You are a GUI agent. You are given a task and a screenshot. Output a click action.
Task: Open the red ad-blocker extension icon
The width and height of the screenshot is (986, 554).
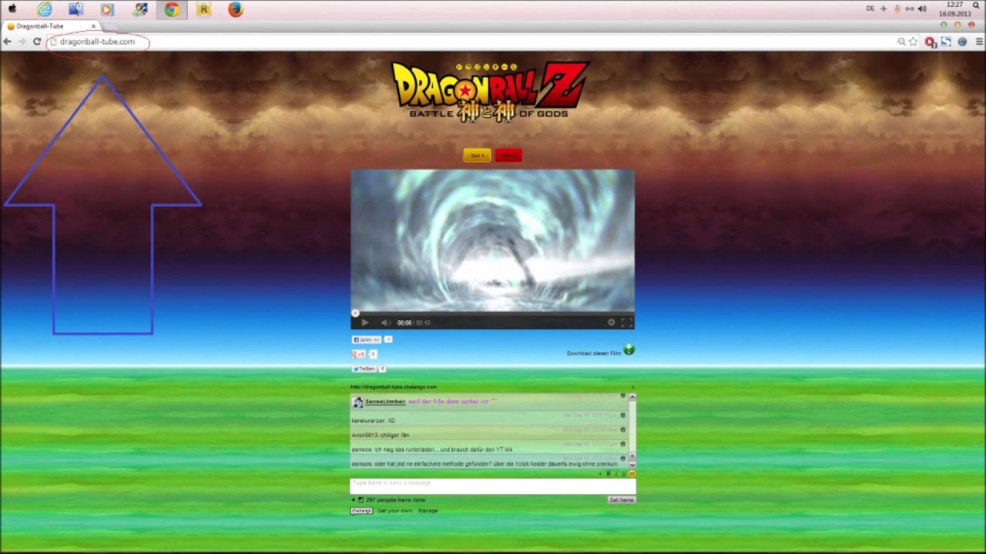click(x=931, y=42)
